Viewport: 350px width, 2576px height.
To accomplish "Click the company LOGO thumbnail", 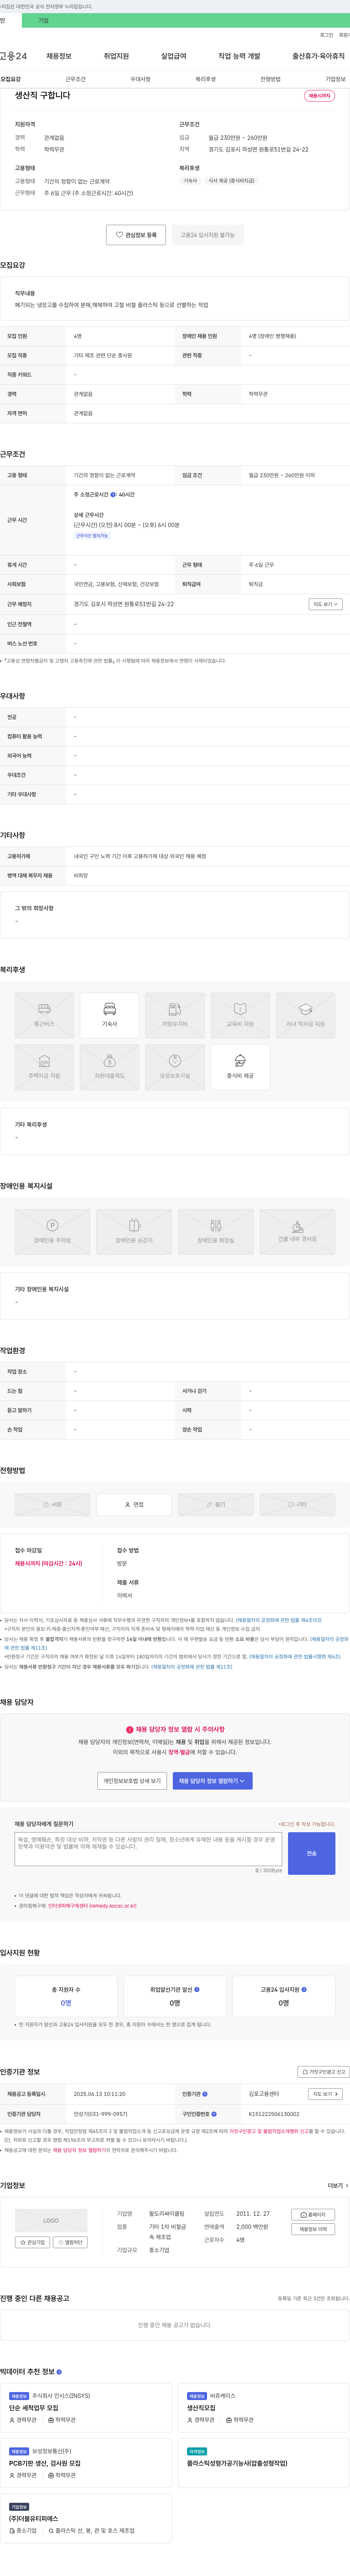I will 51,2220.
